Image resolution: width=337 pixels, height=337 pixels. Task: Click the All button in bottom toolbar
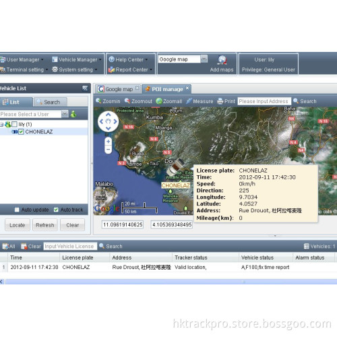coord(9,246)
